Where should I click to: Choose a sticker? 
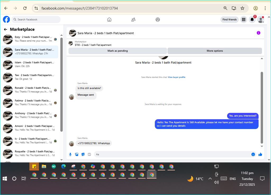click(x=83, y=154)
